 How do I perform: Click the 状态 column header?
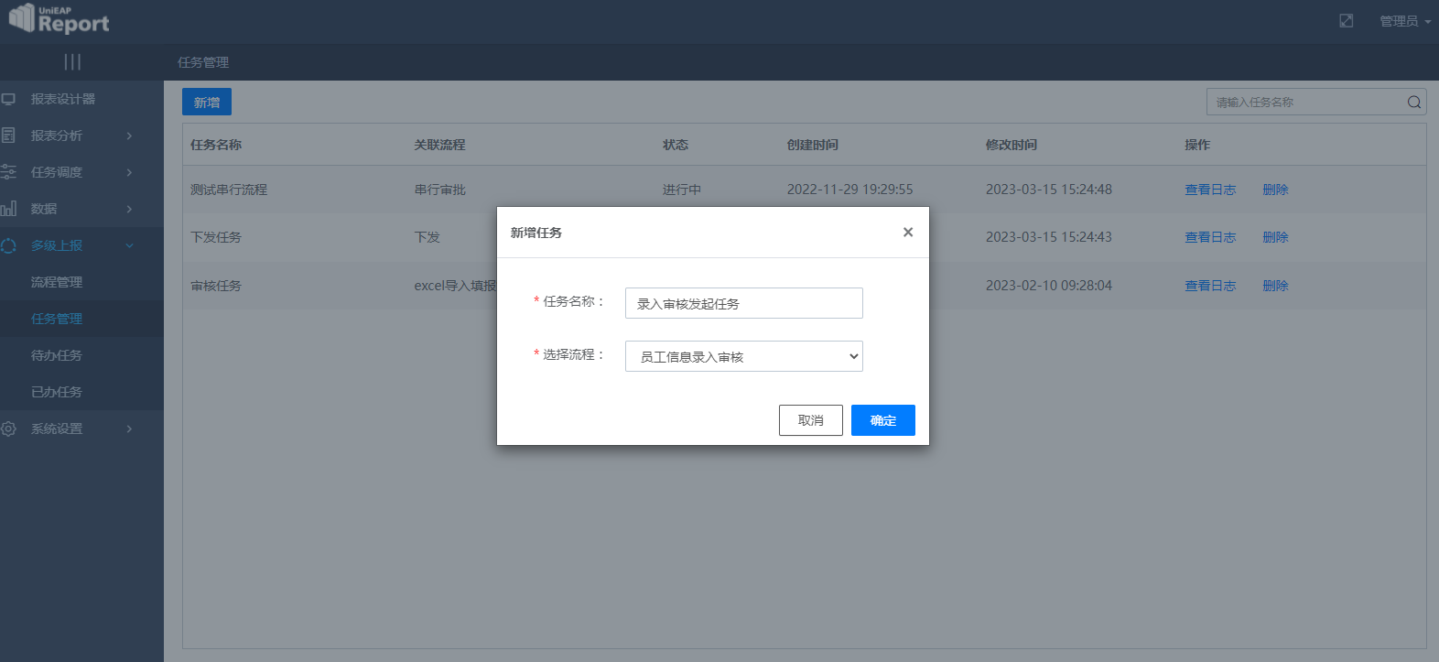[x=676, y=145]
